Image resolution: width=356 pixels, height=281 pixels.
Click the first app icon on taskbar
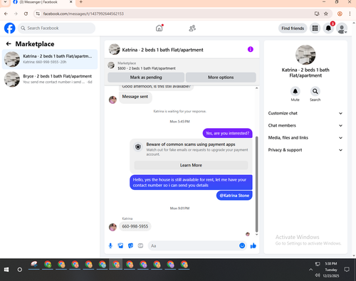point(34,265)
